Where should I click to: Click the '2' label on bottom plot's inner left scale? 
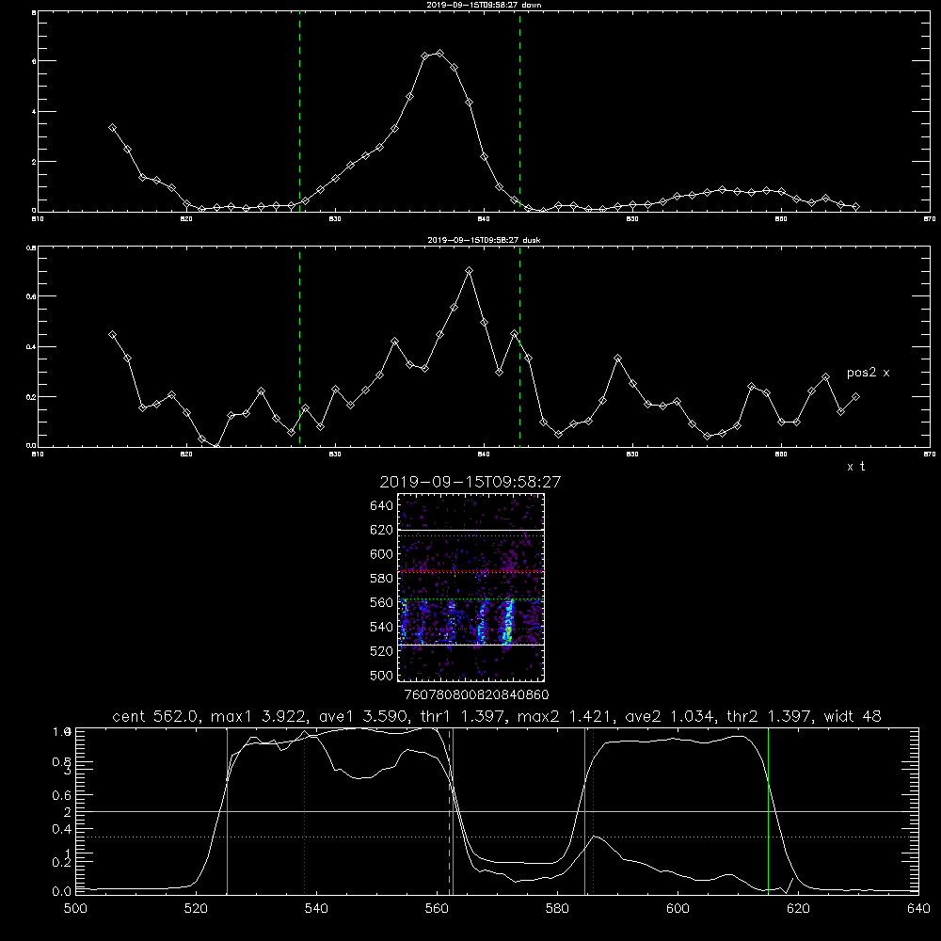coord(67,812)
